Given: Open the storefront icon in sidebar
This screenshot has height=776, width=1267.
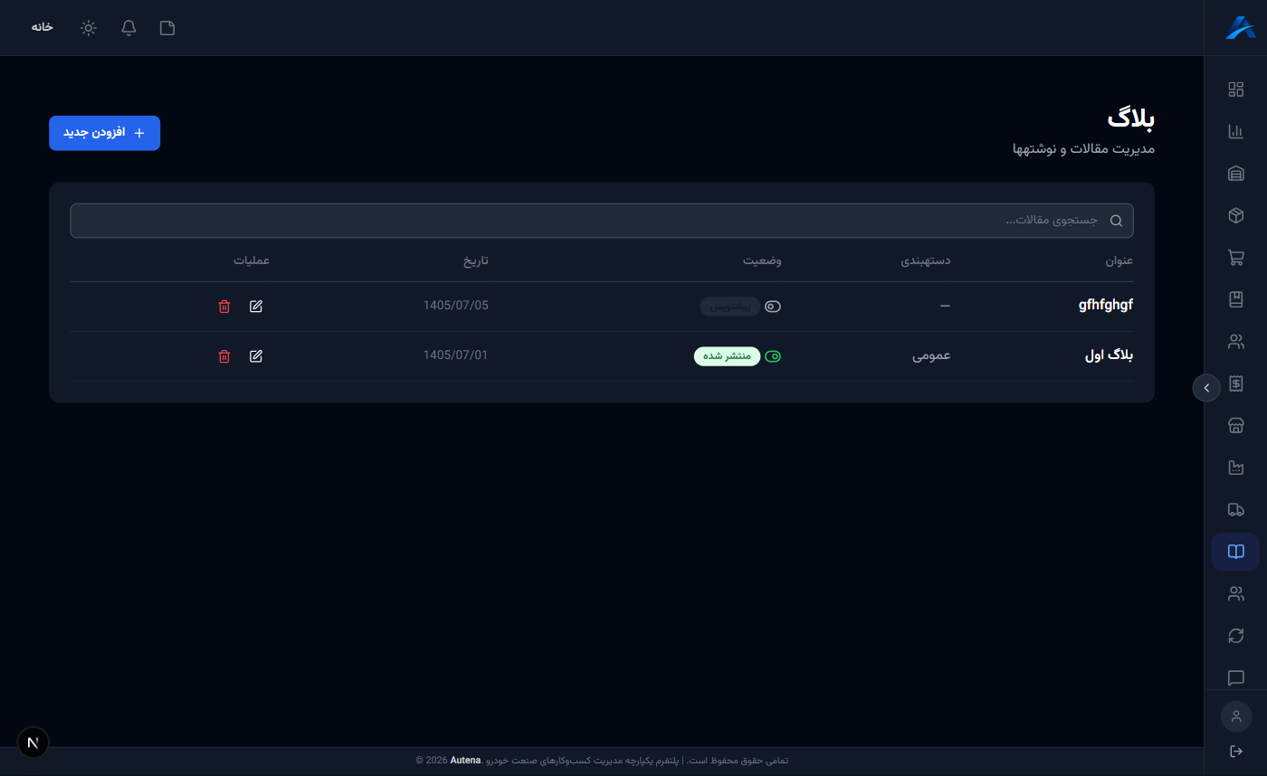Looking at the screenshot, I should point(1235,426).
